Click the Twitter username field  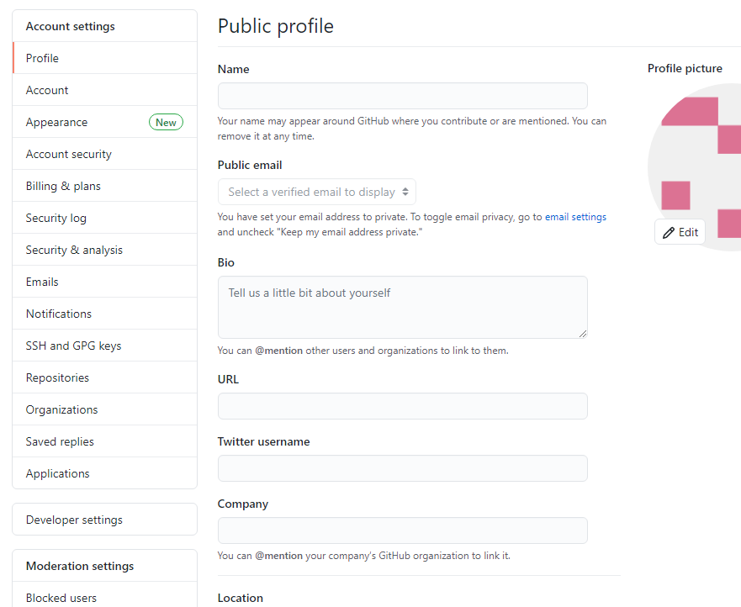pos(402,468)
